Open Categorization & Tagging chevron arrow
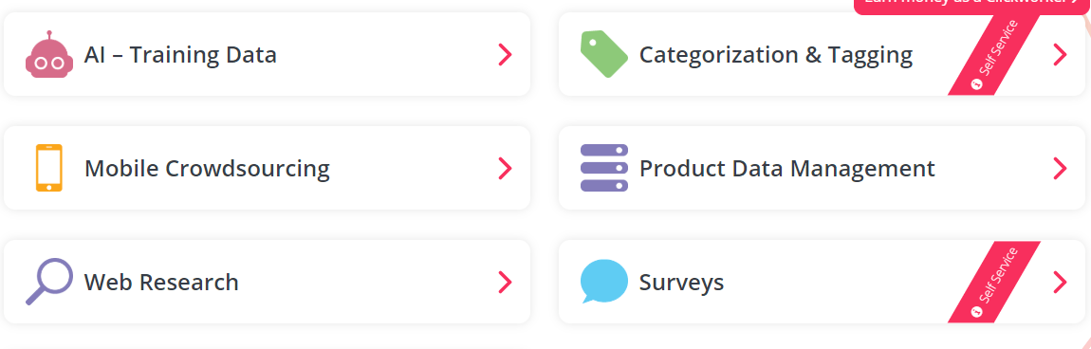The width and height of the screenshot is (1091, 349). 1060,54
